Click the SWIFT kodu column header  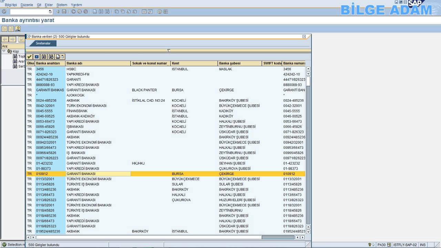[x=272, y=63]
